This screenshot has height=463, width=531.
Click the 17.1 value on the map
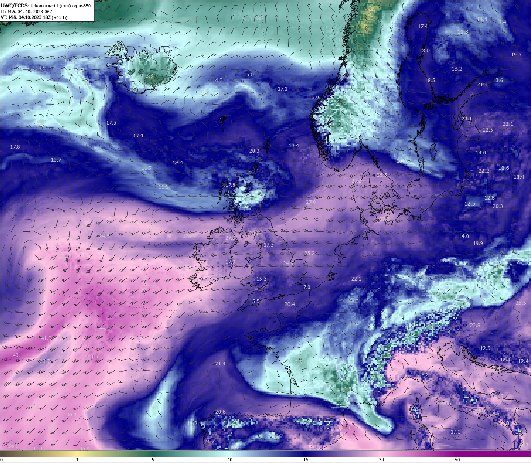tap(283, 89)
